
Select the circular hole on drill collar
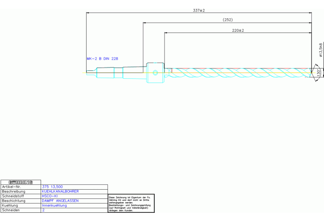pyautogui.click(x=155, y=73)
